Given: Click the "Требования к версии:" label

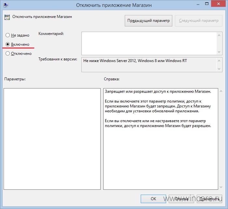Looking at the screenshot, I should [58, 59].
